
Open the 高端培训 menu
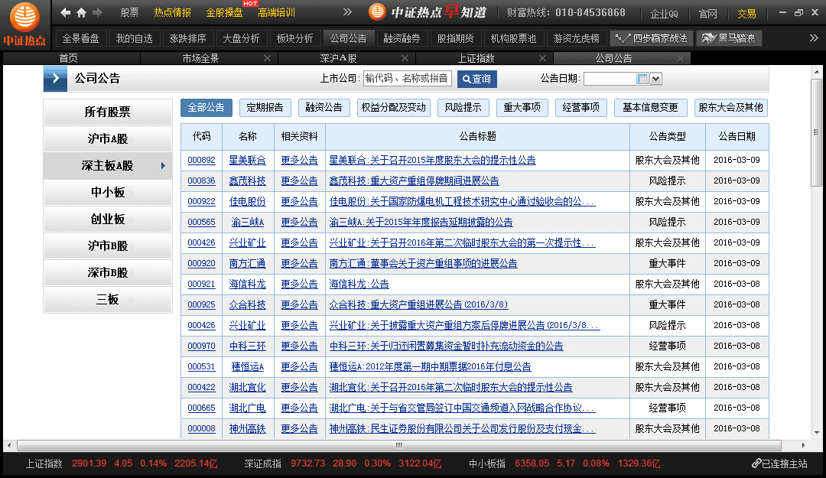click(x=276, y=13)
